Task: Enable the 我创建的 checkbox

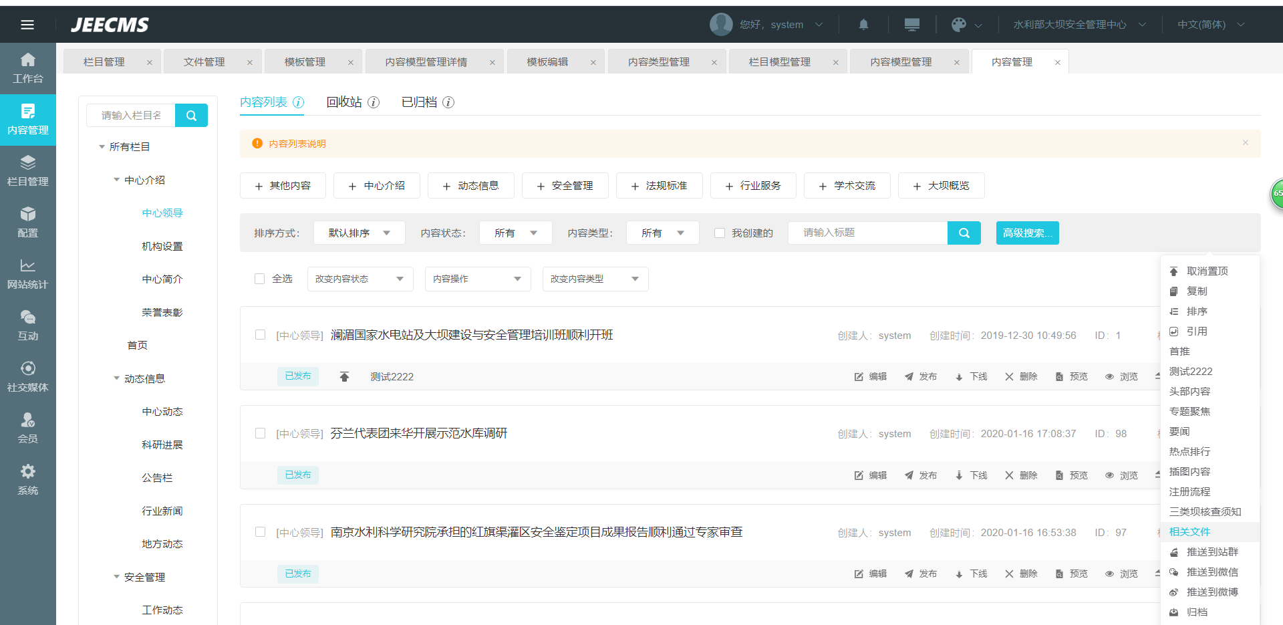Action: (720, 233)
